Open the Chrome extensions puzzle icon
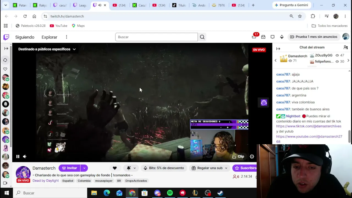352x198 pixels. (x=313, y=16)
